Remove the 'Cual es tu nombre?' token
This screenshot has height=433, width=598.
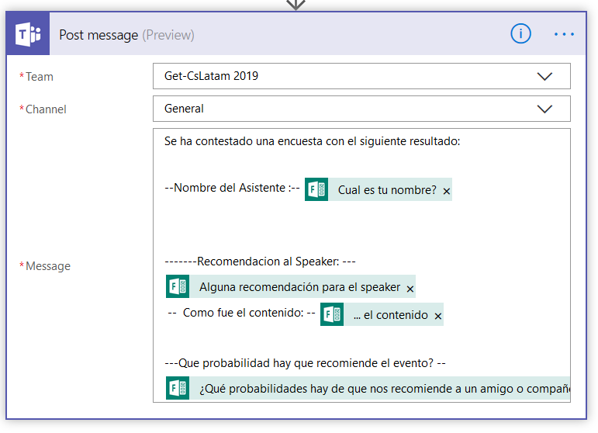[447, 191]
